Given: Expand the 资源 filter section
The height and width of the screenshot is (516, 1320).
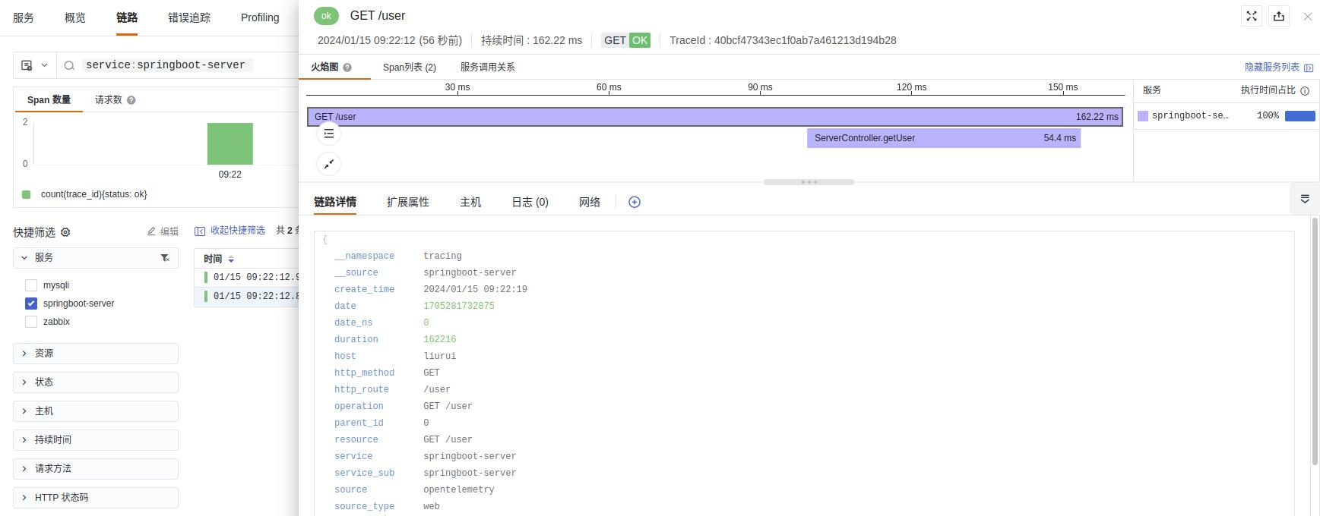Looking at the screenshot, I should (96, 354).
